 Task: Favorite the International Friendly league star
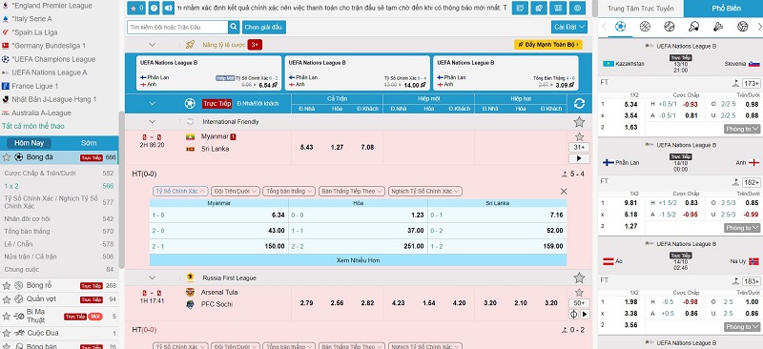579,122
